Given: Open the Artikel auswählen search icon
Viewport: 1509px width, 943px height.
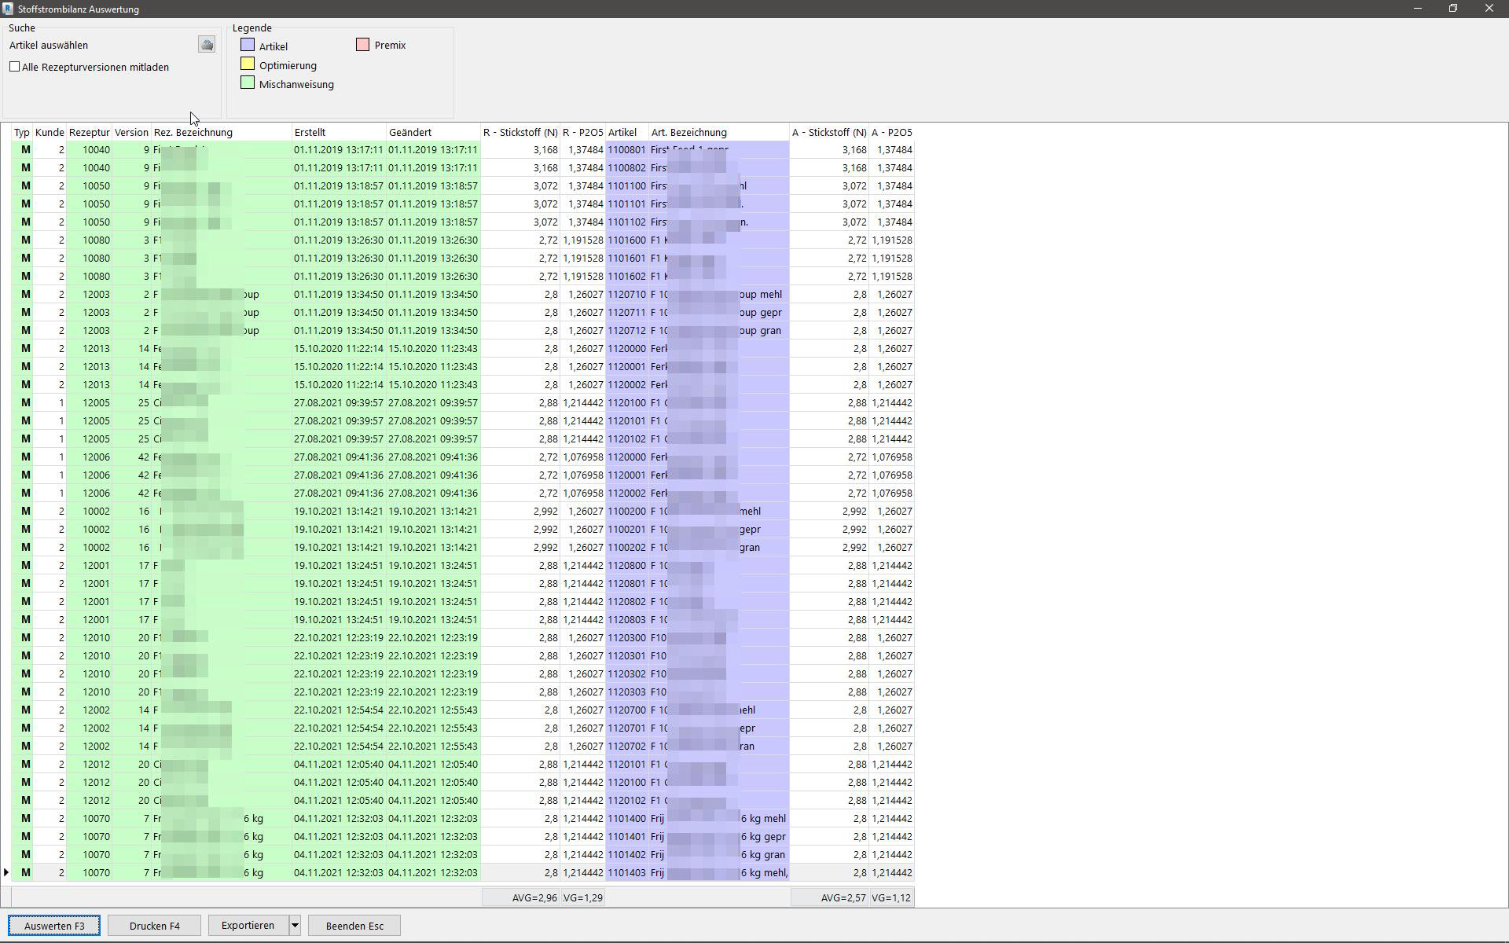Looking at the screenshot, I should point(207,45).
